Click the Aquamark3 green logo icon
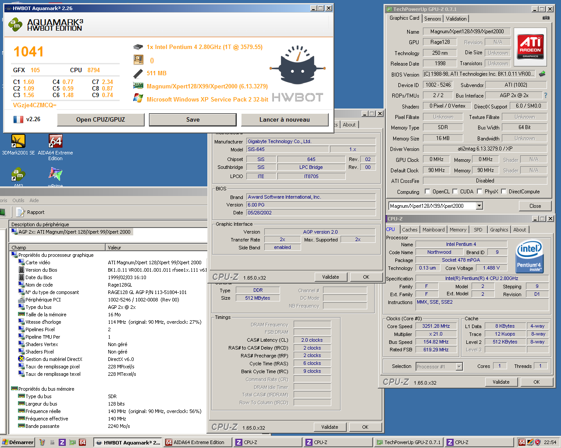Image resolution: width=561 pixels, height=448 pixels. point(15,24)
